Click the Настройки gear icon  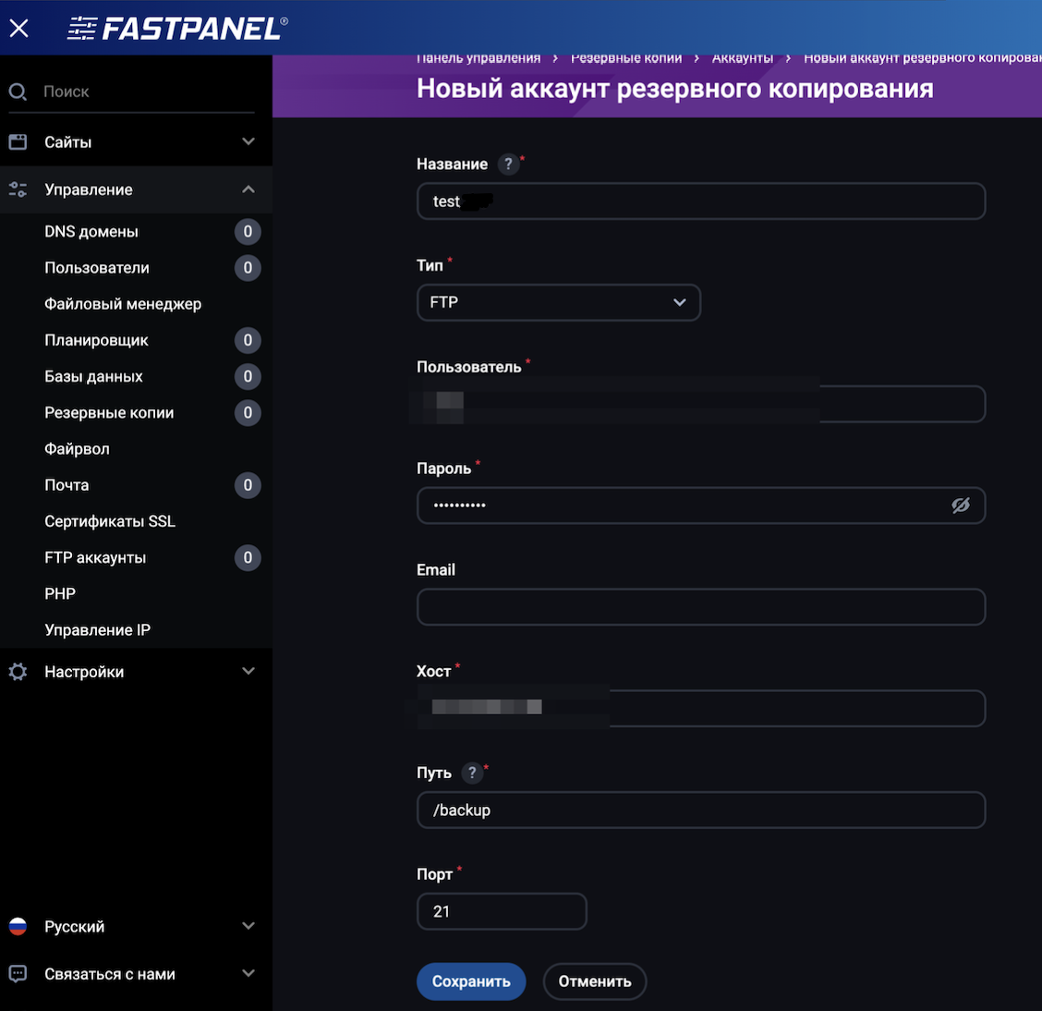[x=18, y=671]
